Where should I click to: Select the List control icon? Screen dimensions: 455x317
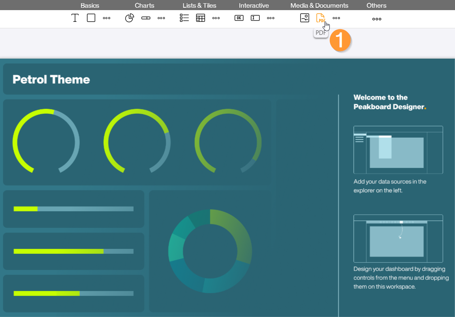(184, 18)
